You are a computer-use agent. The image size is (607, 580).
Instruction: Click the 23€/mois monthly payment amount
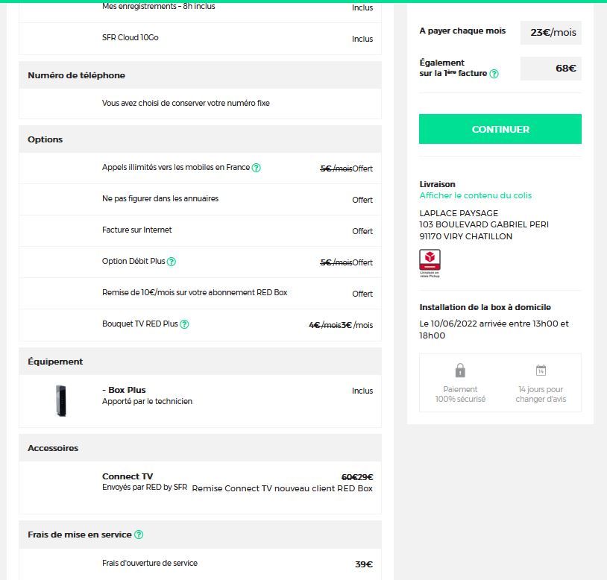click(x=550, y=33)
